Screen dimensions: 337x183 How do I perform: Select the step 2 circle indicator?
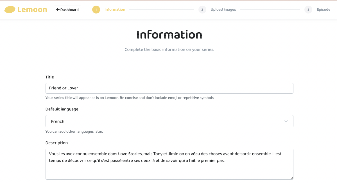pos(202,10)
